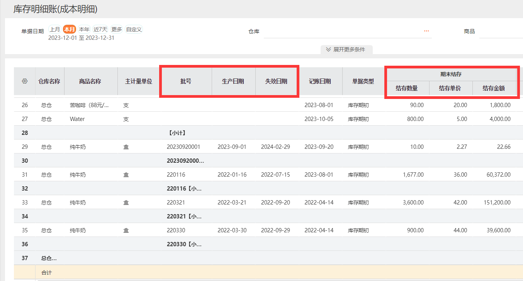The height and width of the screenshot is (281, 523).
Task: Pick the 自定义 custom date range
Action: click(134, 29)
